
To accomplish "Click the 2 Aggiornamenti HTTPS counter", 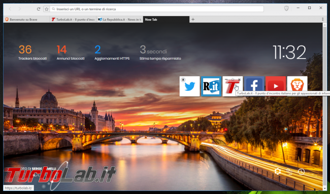I will click(x=112, y=53).
